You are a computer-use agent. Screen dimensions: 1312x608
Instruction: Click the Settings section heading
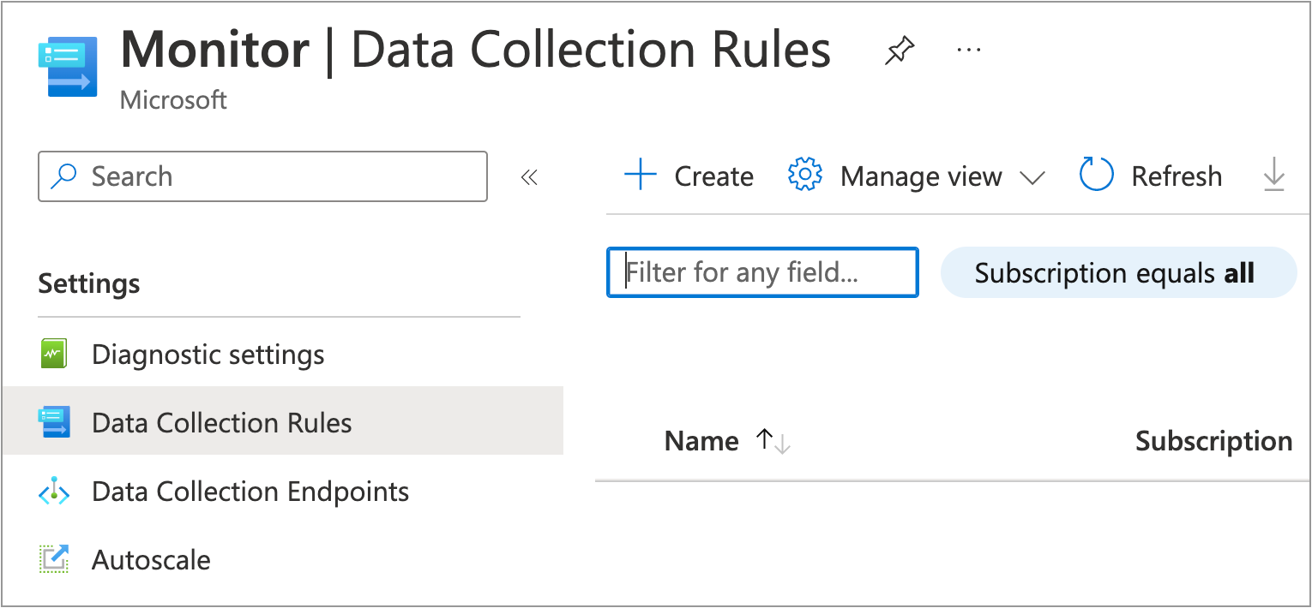[x=89, y=283]
